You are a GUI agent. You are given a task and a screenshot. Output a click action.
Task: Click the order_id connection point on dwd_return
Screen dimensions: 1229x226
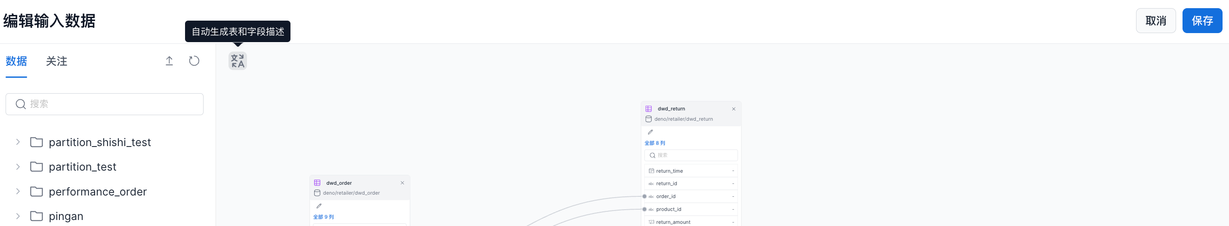point(644,196)
